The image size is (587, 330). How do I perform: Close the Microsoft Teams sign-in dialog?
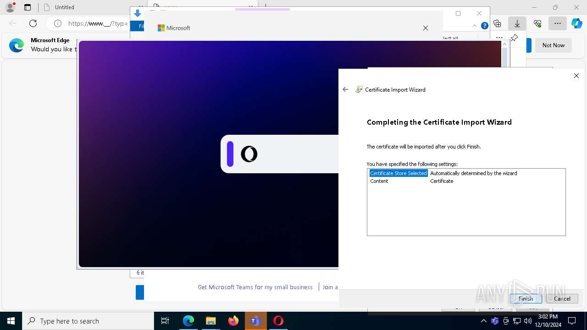426,28
